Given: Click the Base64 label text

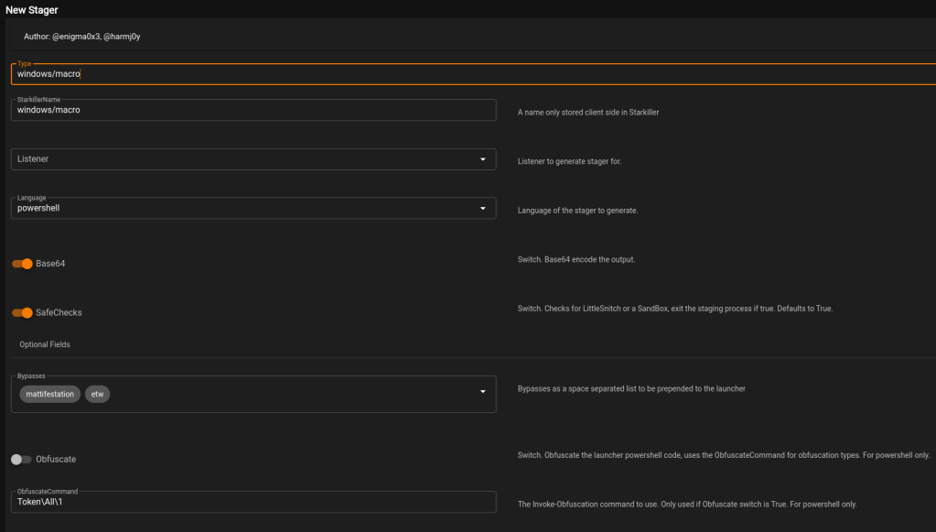Looking at the screenshot, I should [50, 264].
